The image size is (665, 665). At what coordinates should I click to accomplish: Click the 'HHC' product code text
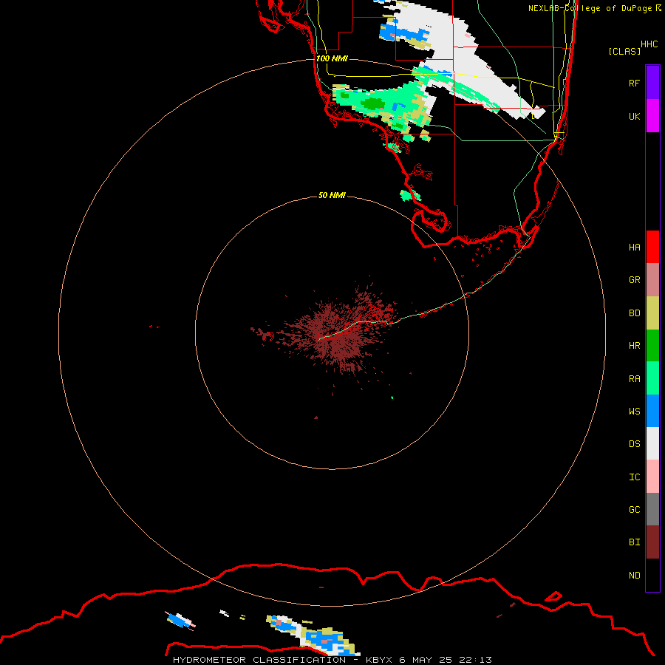click(649, 44)
